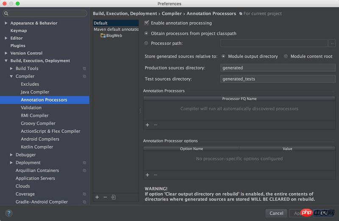Remove annotation processor FQ name entry
The width and height of the screenshot is (339, 221).
coord(156,125)
